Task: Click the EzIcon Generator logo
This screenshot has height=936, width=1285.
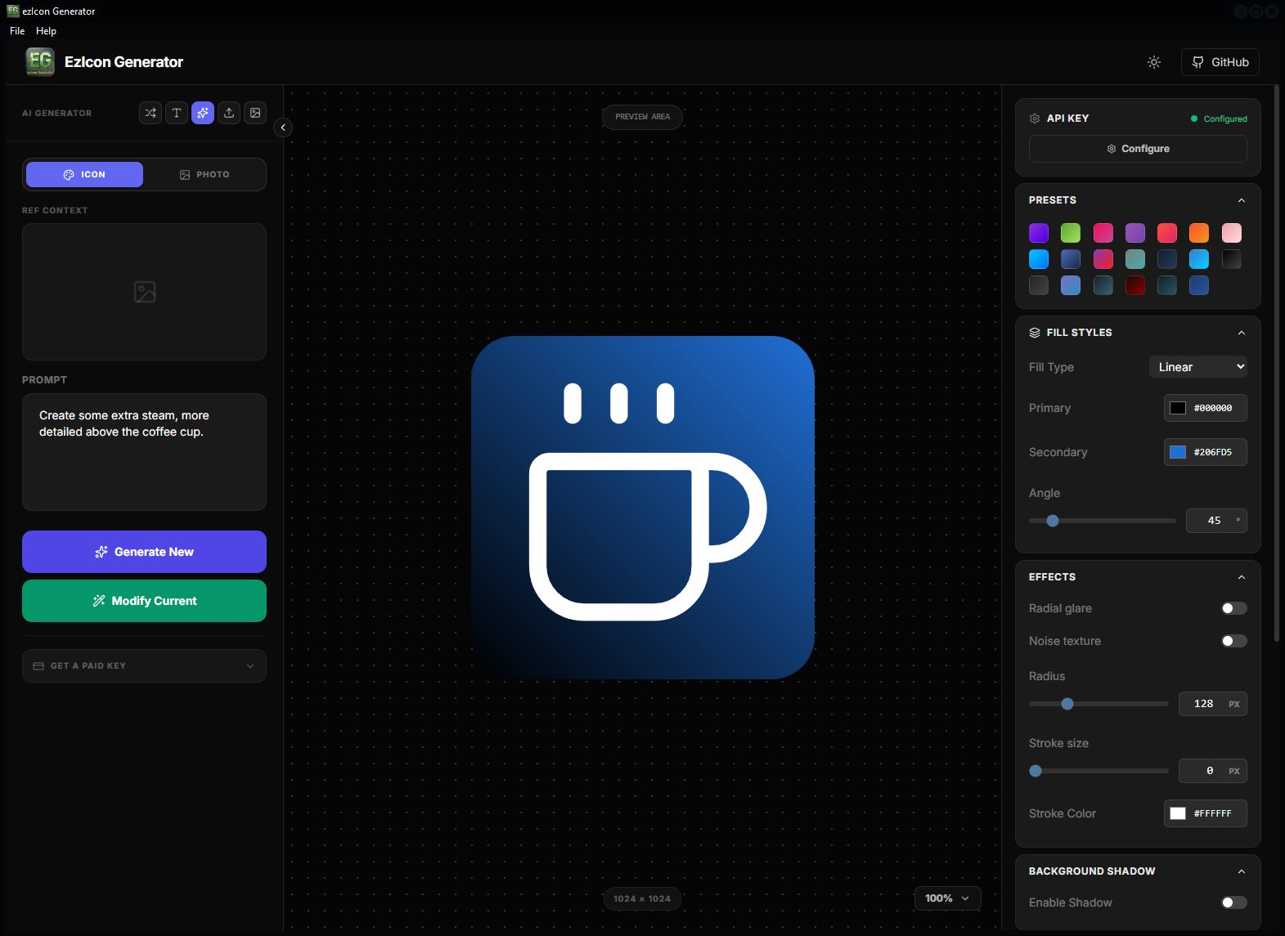Action: 40,61
